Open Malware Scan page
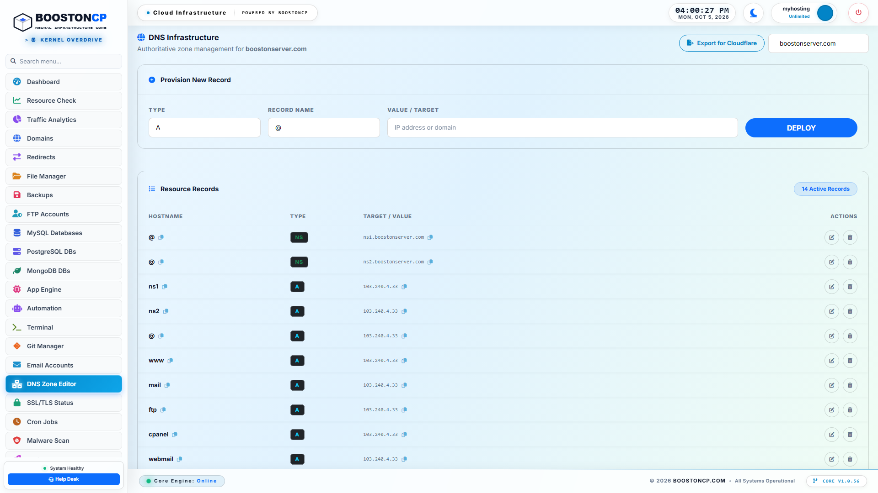The height and width of the screenshot is (493, 878). pos(64,441)
